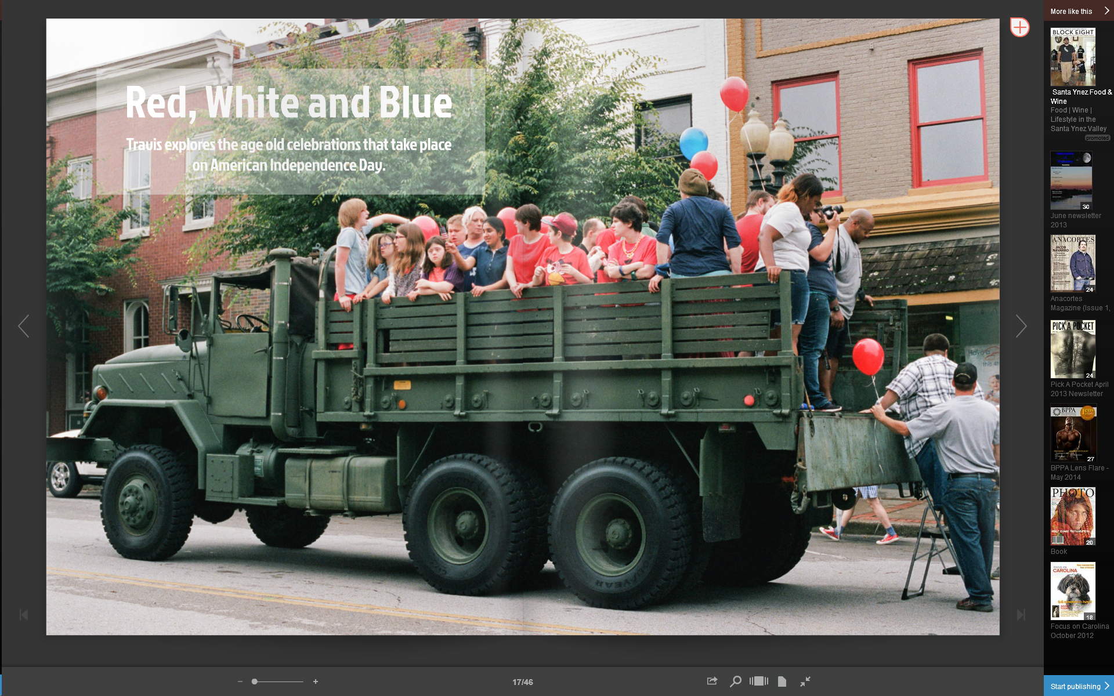Click the red plus clip button
Viewport: 1114px width, 696px height.
(1019, 27)
